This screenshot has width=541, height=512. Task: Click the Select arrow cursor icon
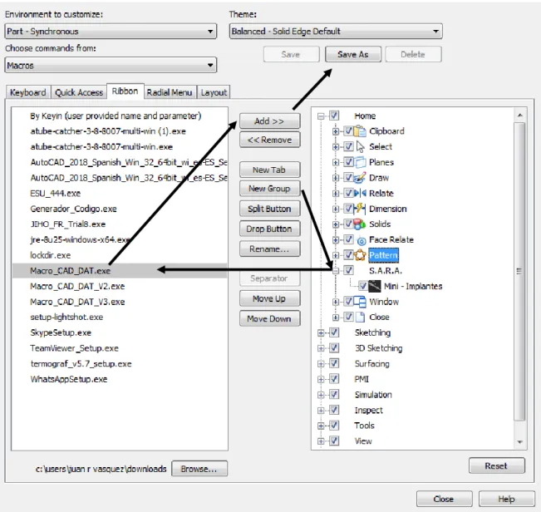coord(360,146)
